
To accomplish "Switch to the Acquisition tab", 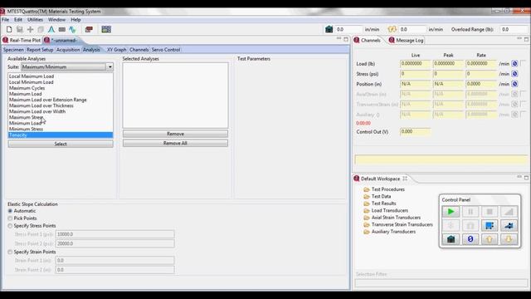I will click(68, 50).
